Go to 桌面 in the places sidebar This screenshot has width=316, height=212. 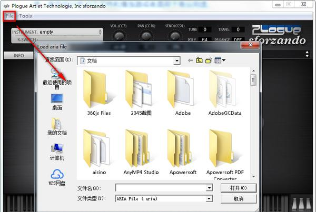click(x=57, y=102)
